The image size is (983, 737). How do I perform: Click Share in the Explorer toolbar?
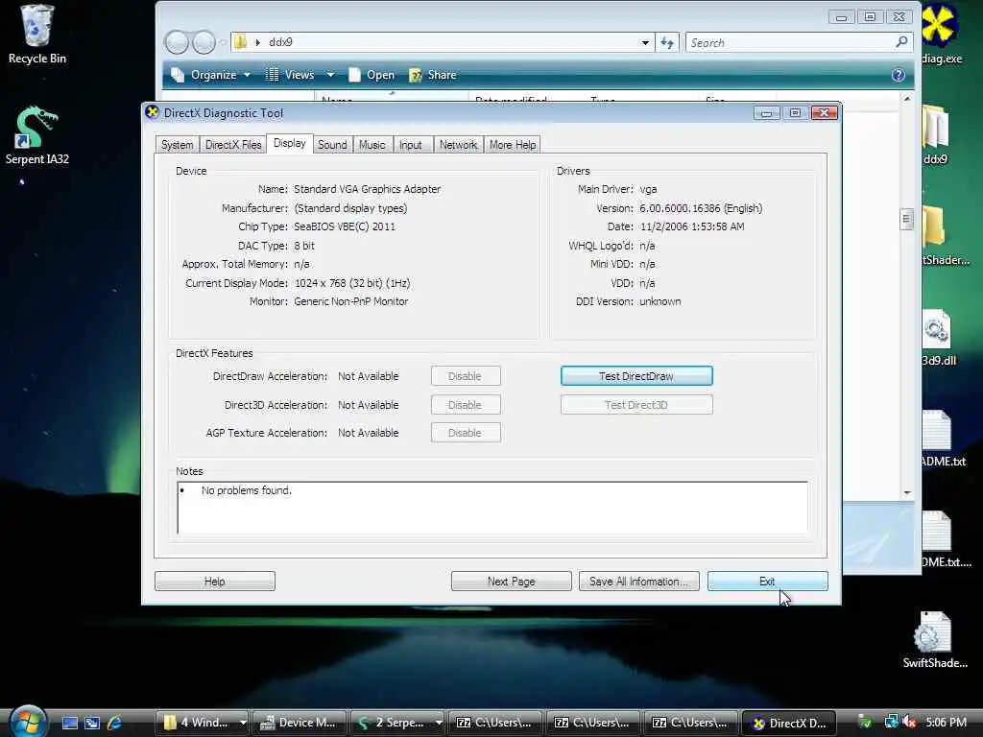433,75
